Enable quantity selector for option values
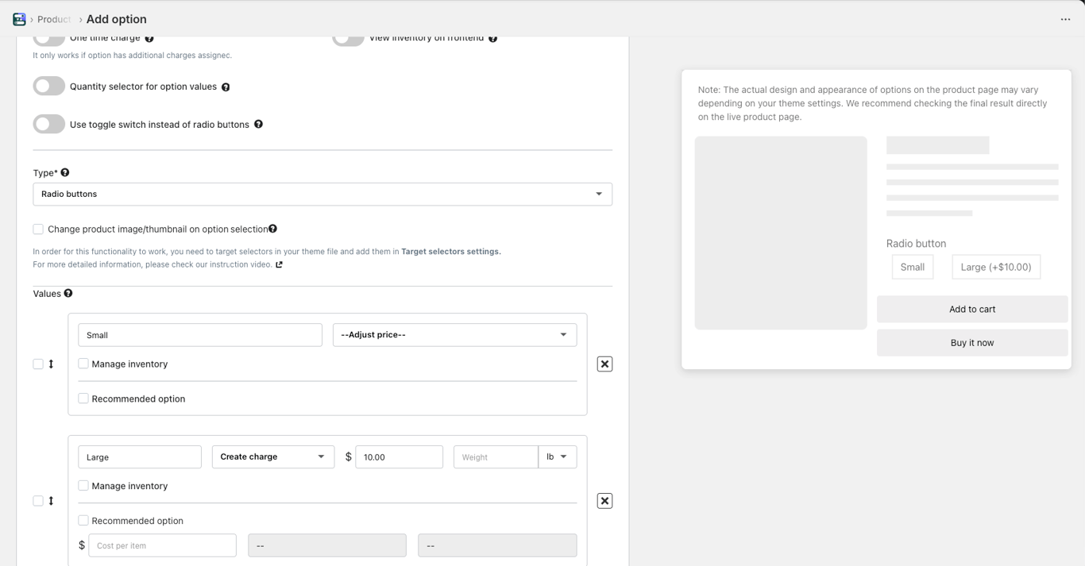The width and height of the screenshot is (1085, 566). pos(49,87)
